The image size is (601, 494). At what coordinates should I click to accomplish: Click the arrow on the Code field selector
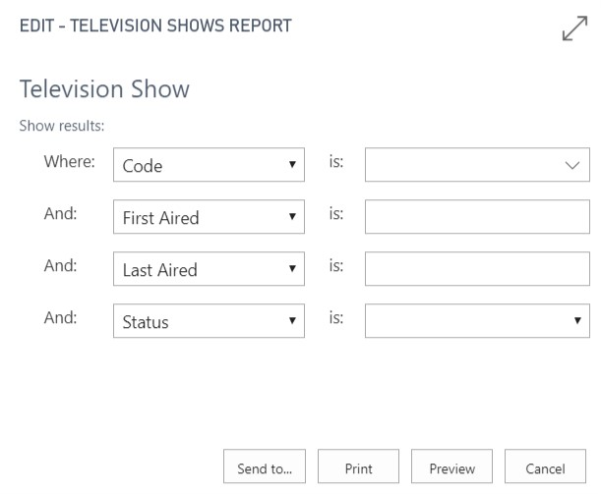(292, 166)
